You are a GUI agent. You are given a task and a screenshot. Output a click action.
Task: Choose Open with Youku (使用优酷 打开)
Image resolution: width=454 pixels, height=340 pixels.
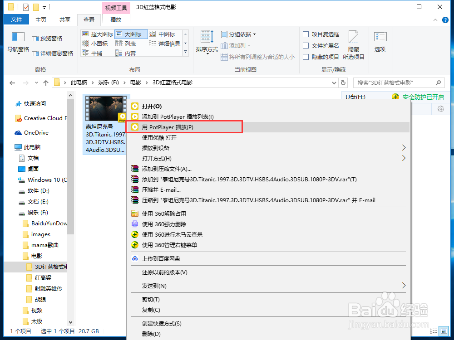click(x=268, y=137)
